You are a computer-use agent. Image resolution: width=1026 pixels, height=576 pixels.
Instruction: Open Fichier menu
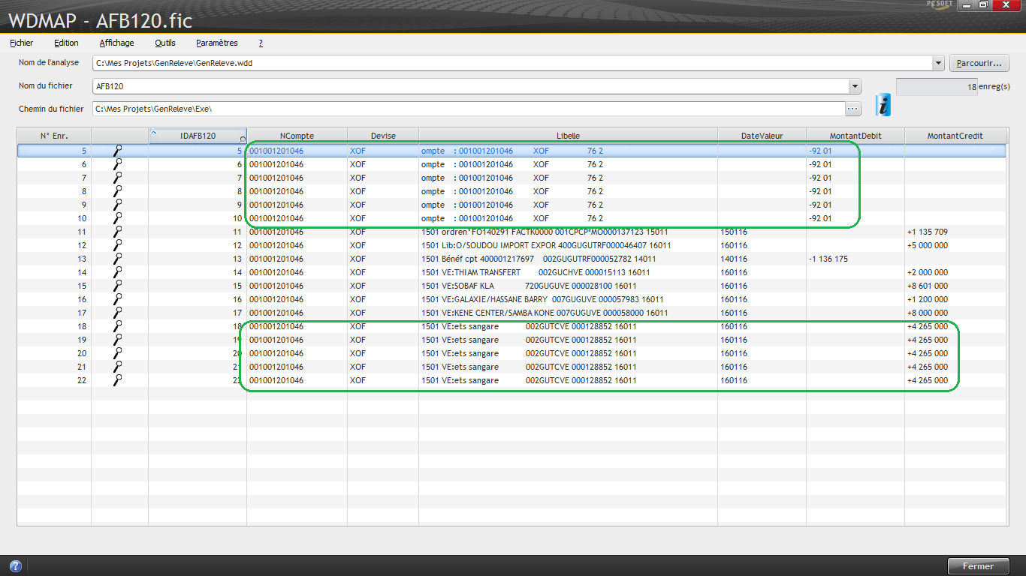click(22, 43)
